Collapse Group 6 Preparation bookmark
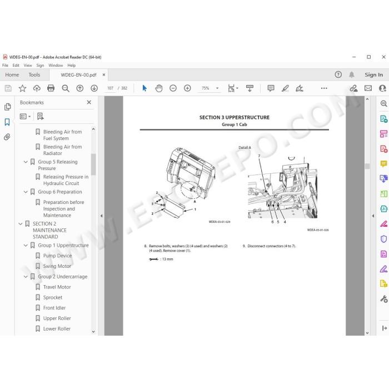Viewport: 389px width, 389px height. click(x=26, y=192)
